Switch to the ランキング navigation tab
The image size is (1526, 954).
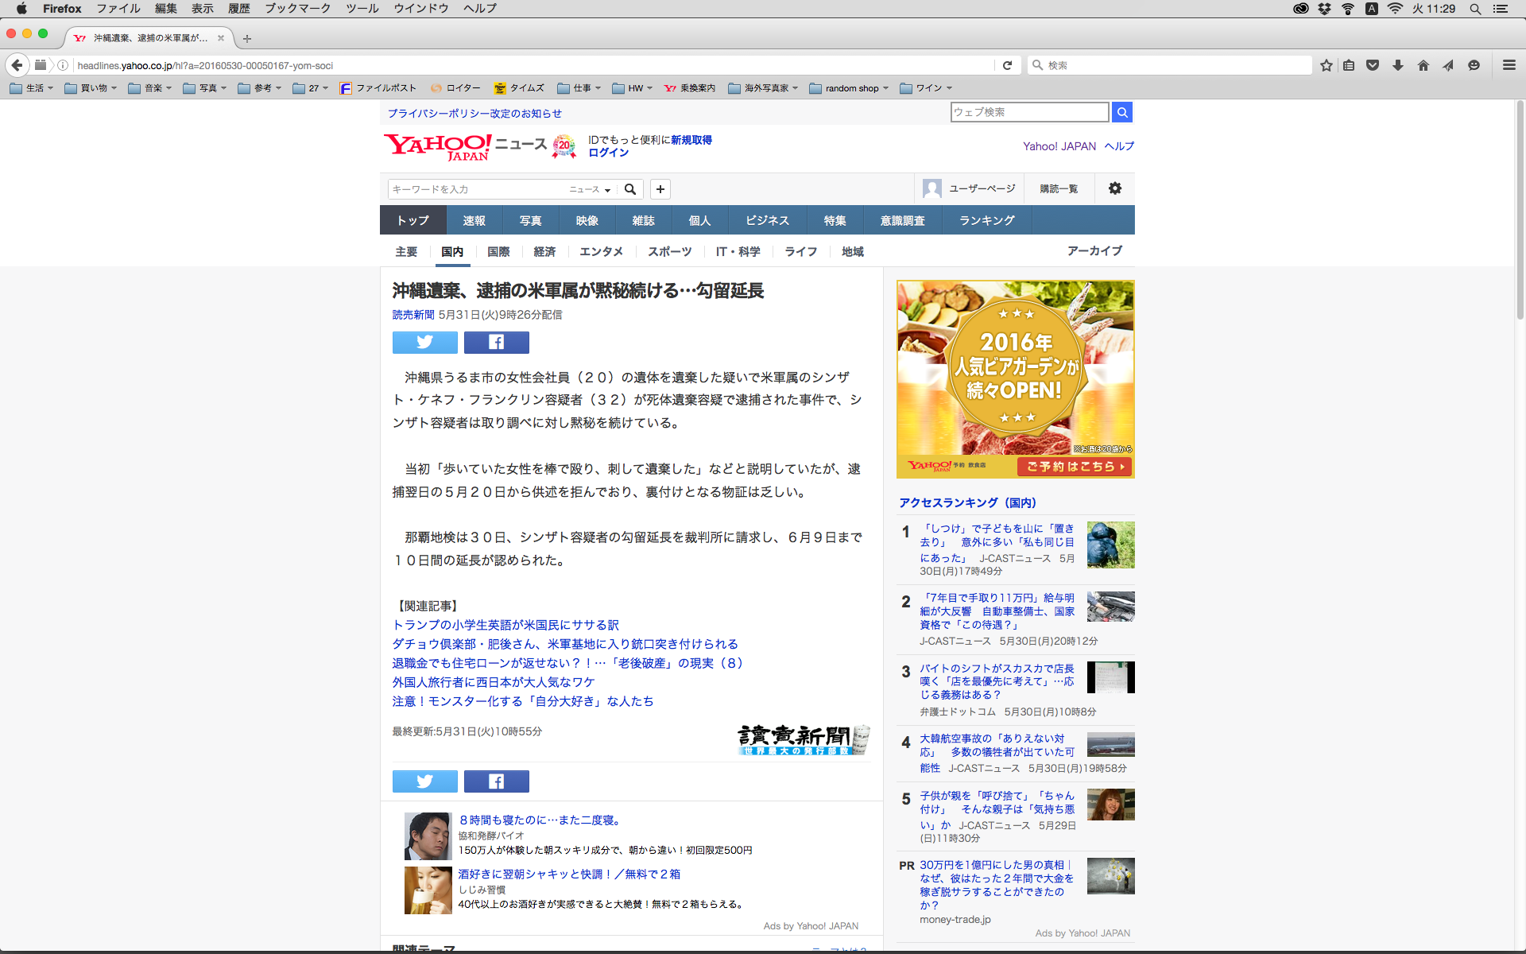[x=986, y=220]
